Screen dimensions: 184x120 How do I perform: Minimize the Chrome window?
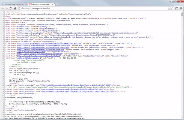tap(172, 1)
